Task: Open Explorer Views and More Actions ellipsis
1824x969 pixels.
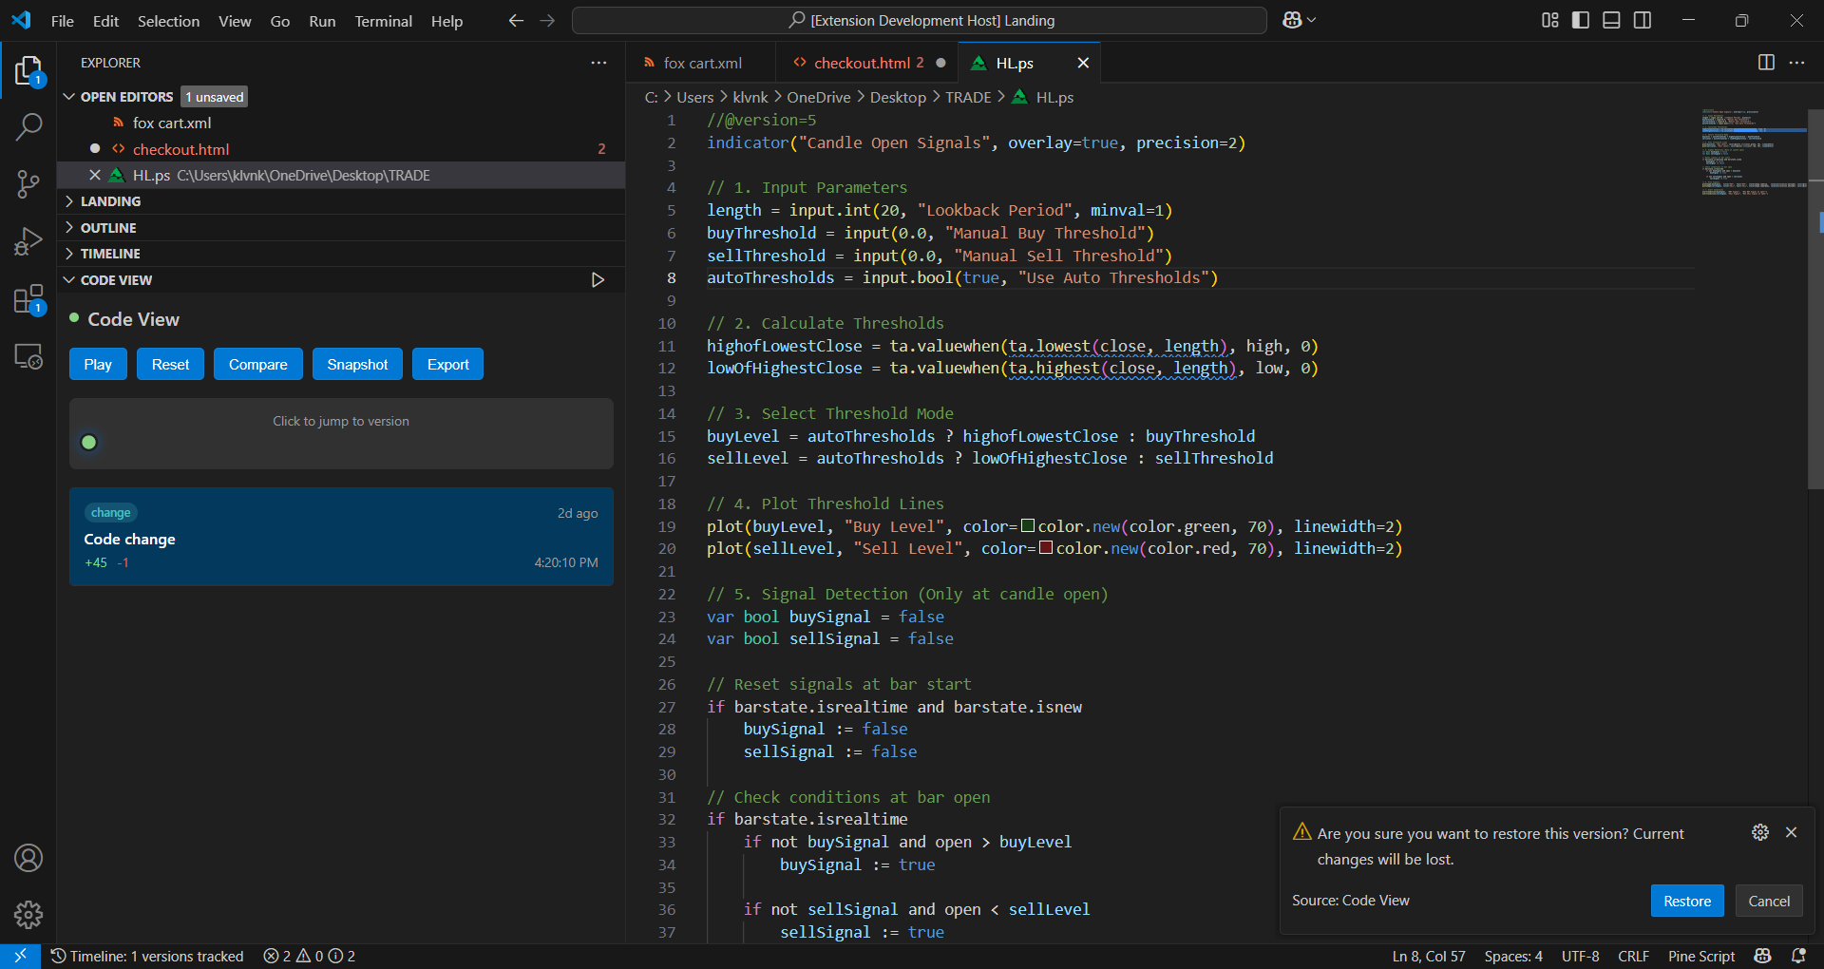Action: click(x=598, y=63)
